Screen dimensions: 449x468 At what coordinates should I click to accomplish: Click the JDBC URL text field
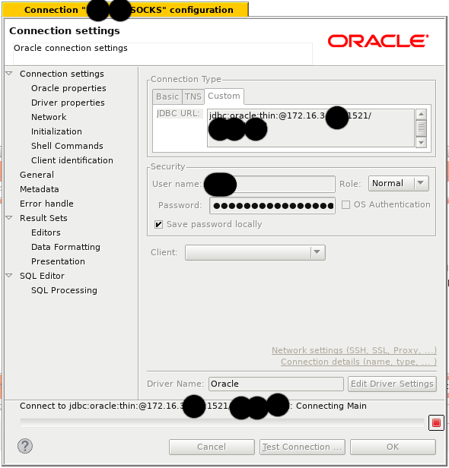click(310, 128)
